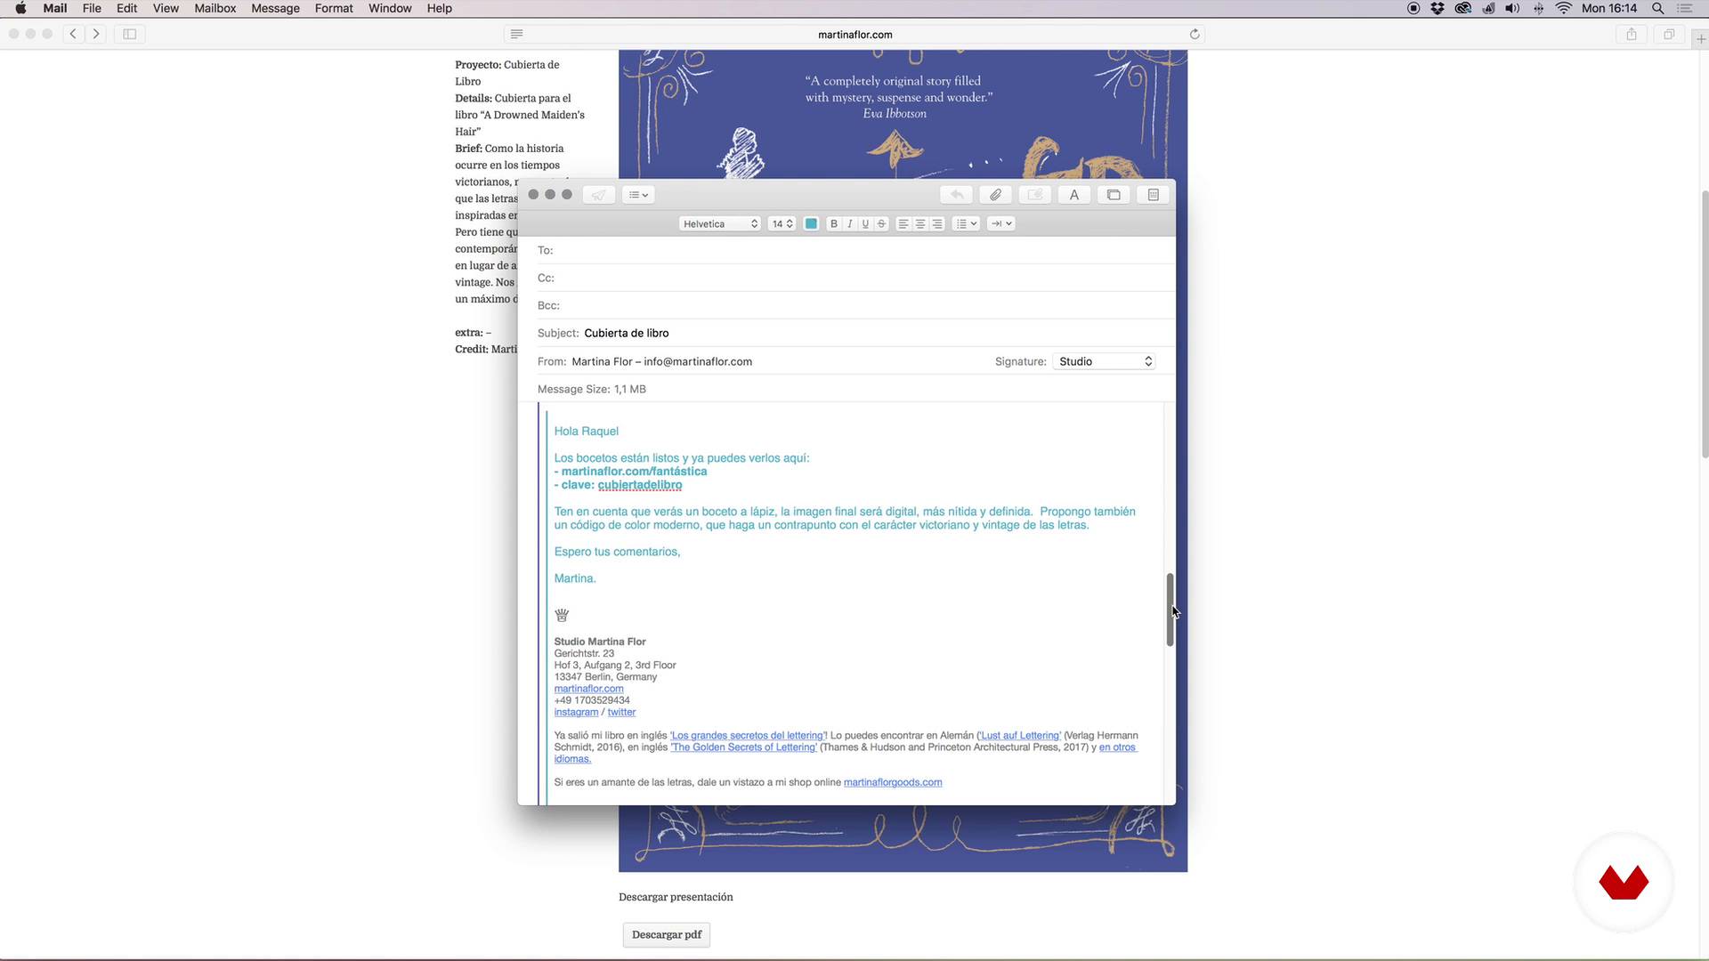Toggle italic formatting
Image resolution: width=1709 pixels, height=961 pixels.
click(x=850, y=224)
